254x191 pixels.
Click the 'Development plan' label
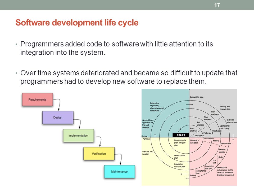click(180, 157)
